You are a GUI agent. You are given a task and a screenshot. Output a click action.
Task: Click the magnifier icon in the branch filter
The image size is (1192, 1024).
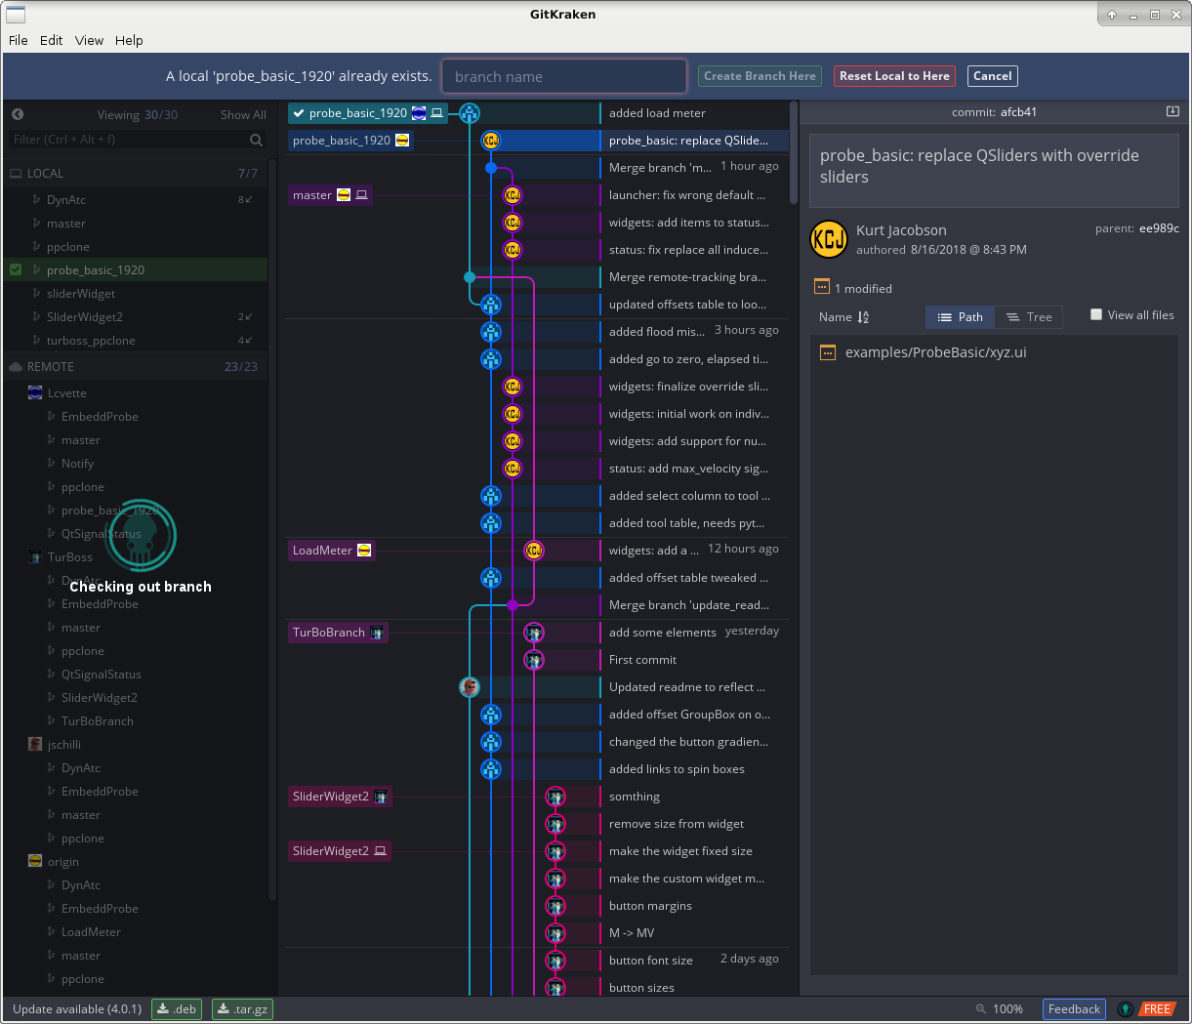coord(256,140)
